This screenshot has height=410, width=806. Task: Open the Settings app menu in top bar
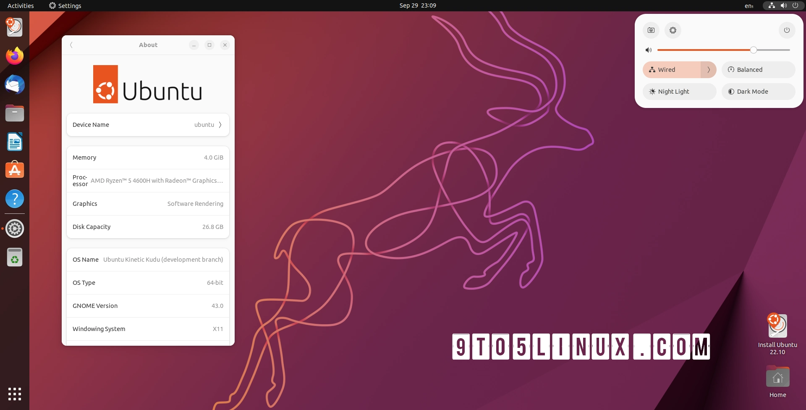pyautogui.click(x=65, y=5)
